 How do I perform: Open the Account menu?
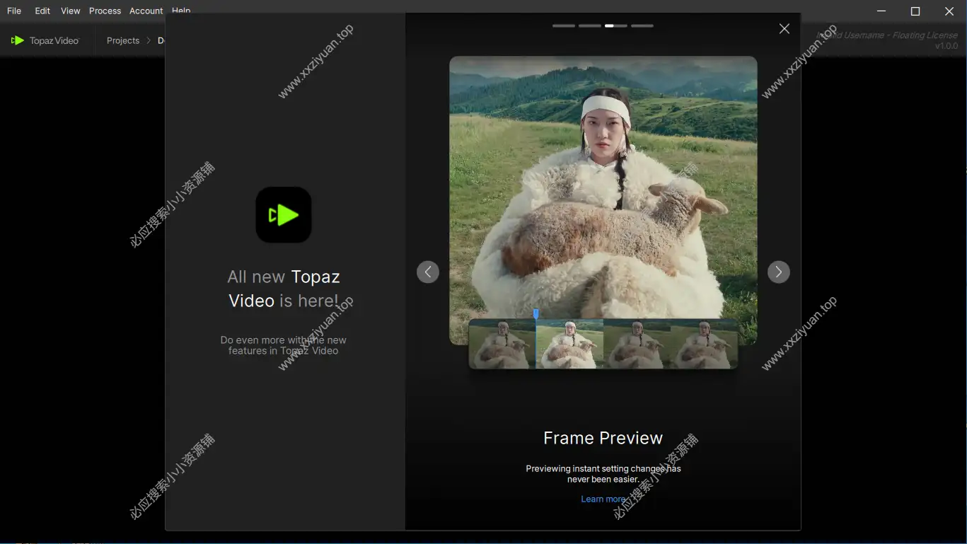pyautogui.click(x=146, y=11)
